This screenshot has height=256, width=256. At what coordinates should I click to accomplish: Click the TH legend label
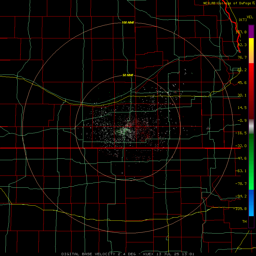point(244,222)
